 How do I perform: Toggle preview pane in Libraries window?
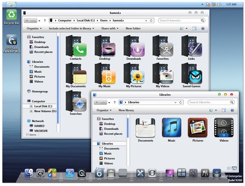pos(224,110)
